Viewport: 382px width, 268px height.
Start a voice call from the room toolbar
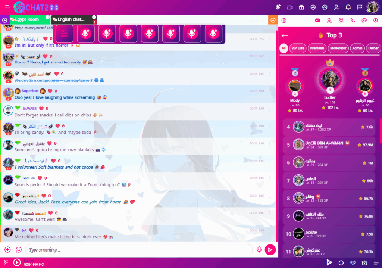(353, 21)
